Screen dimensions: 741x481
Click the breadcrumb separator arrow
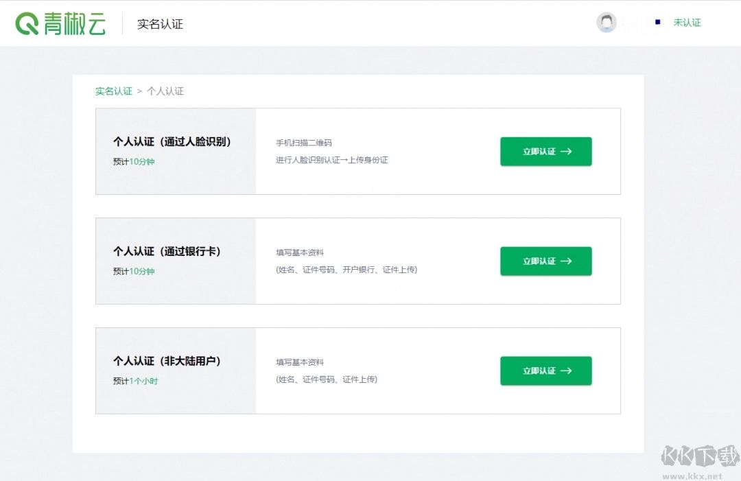pyautogui.click(x=139, y=91)
